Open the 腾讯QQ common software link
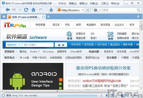Image resolution: width=143 pixels, height=98 pixels. pos(23,51)
